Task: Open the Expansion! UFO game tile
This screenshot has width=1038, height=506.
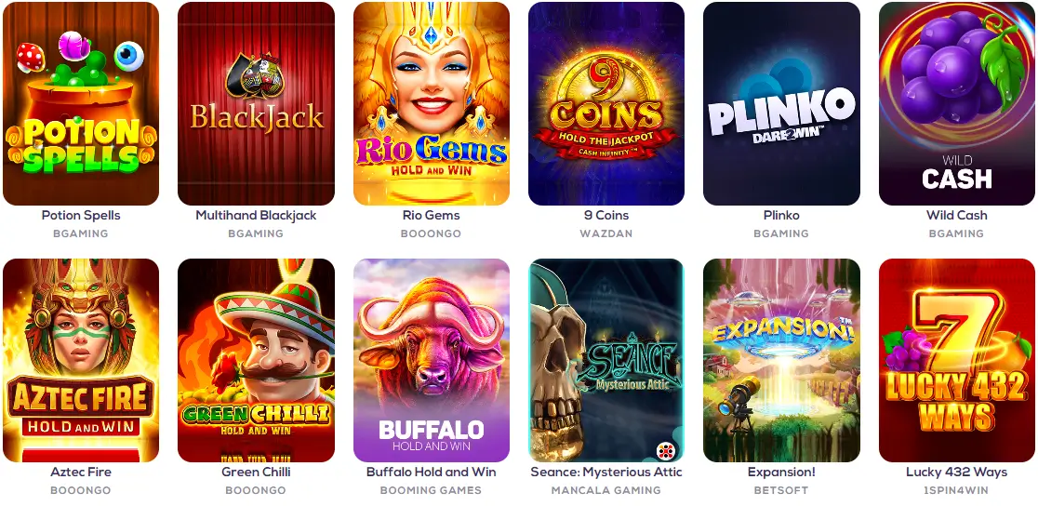Action: tap(781, 360)
